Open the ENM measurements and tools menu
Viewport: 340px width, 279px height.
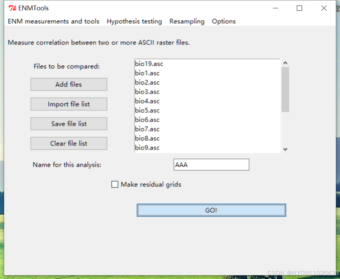(54, 21)
